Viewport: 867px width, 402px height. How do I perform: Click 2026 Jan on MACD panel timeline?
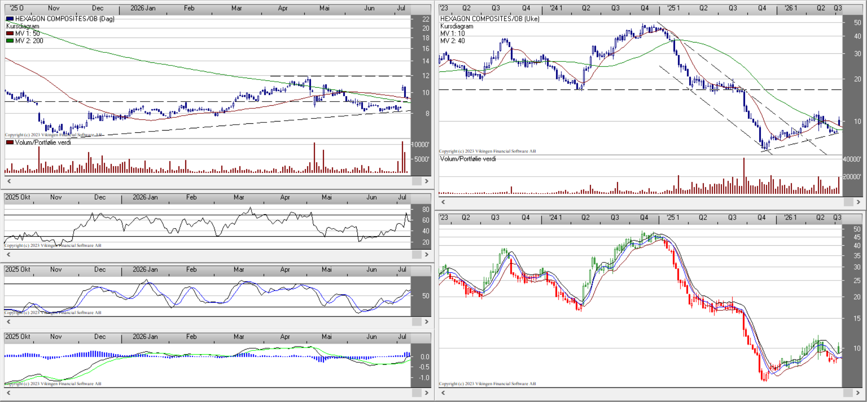[145, 337]
